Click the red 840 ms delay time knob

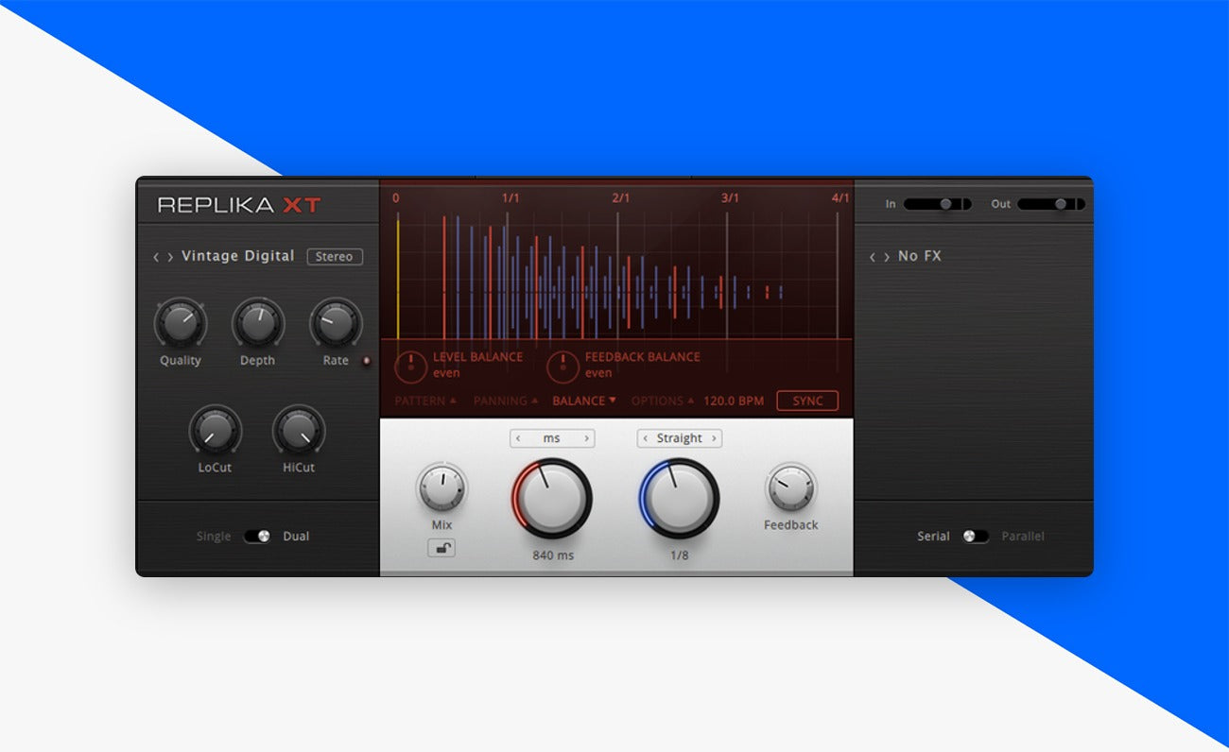pos(552,499)
